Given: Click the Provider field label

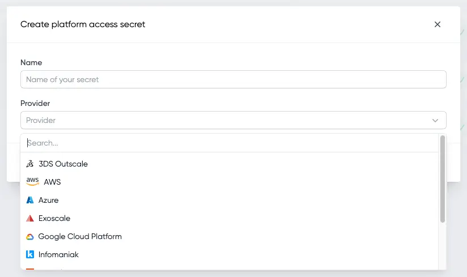Looking at the screenshot, I should pos(35,103).
